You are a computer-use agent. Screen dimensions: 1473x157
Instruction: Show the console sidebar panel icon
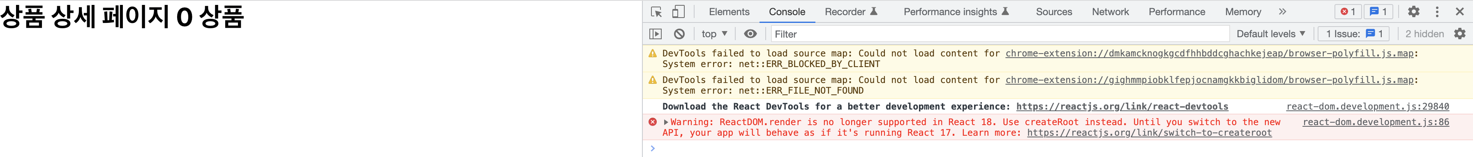[x=655, y=34]
